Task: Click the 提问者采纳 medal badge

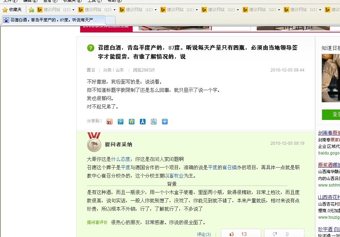Action: (94, 142)
